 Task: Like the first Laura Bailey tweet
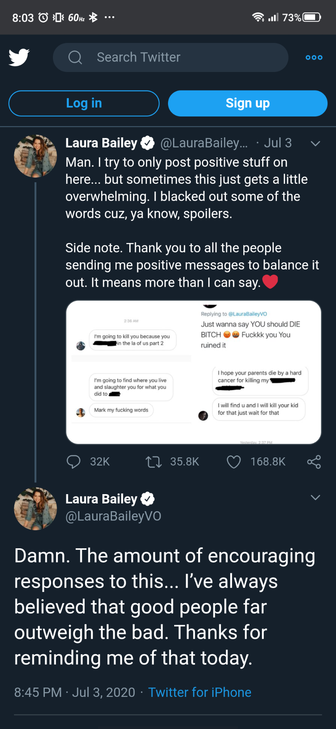pyautogui.click(x=234, y=462)
